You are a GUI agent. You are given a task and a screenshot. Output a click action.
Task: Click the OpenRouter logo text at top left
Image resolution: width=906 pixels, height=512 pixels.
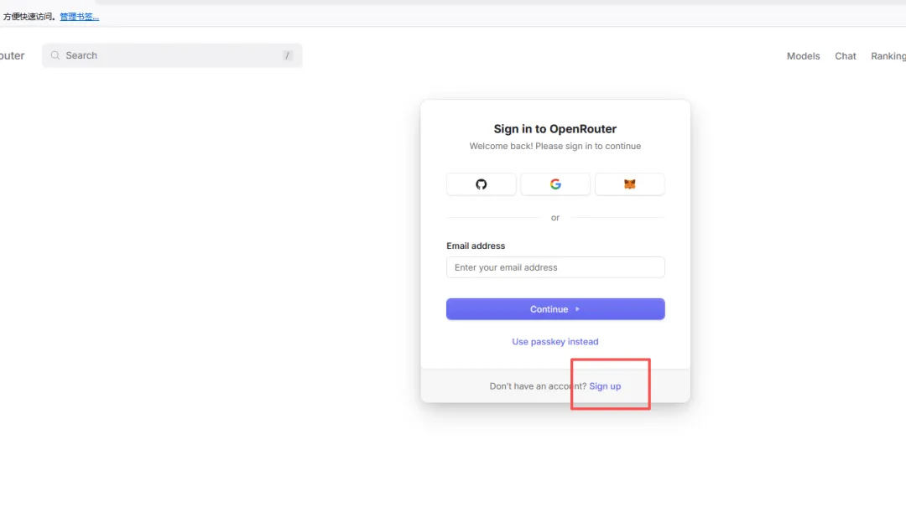12,56
